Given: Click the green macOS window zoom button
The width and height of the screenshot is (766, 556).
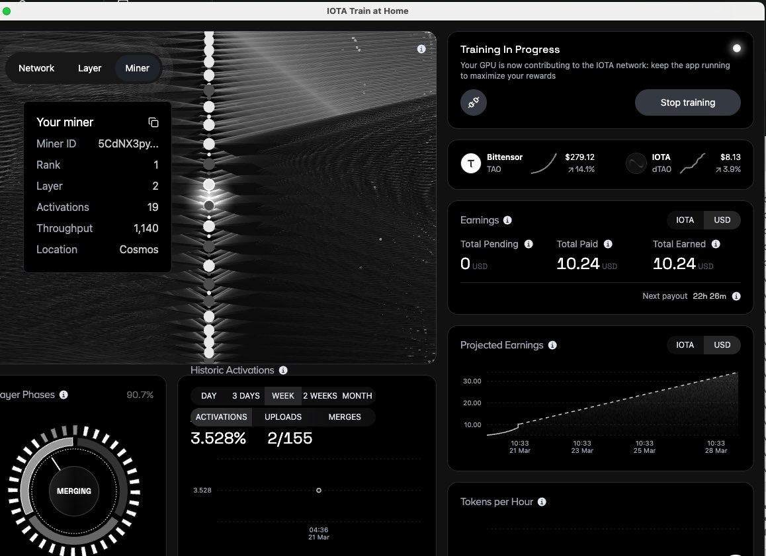Looking at the screenshot, I should point(7,11).
